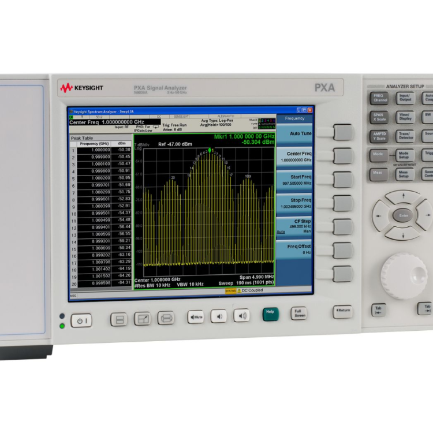Tap the multi-window split layout key

pyautogui.click(x=119, y=319)
